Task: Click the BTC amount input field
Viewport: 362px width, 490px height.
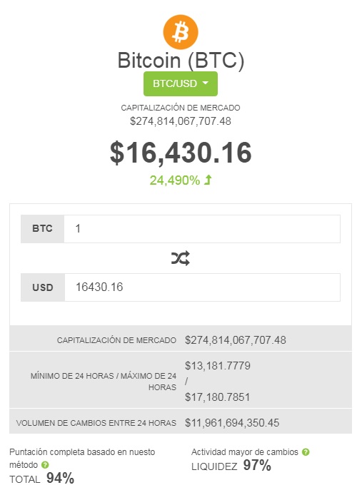Action: point(202,229)
